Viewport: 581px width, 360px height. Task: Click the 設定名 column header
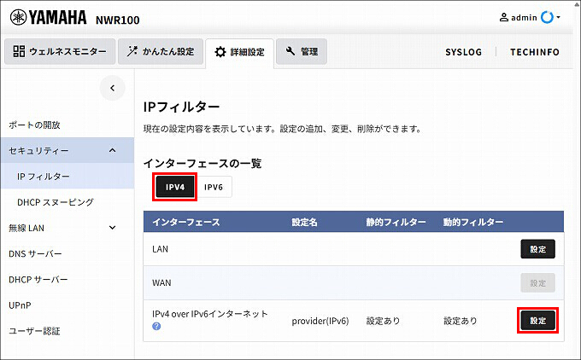[x=304, y=222]
